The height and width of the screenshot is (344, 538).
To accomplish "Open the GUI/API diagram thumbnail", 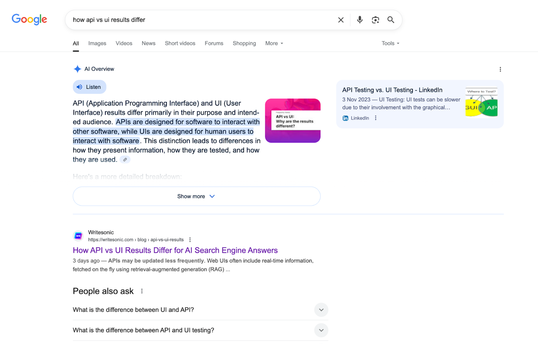I will coord(481,102).
